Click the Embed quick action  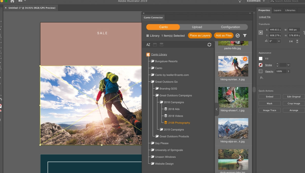point(269,97)
